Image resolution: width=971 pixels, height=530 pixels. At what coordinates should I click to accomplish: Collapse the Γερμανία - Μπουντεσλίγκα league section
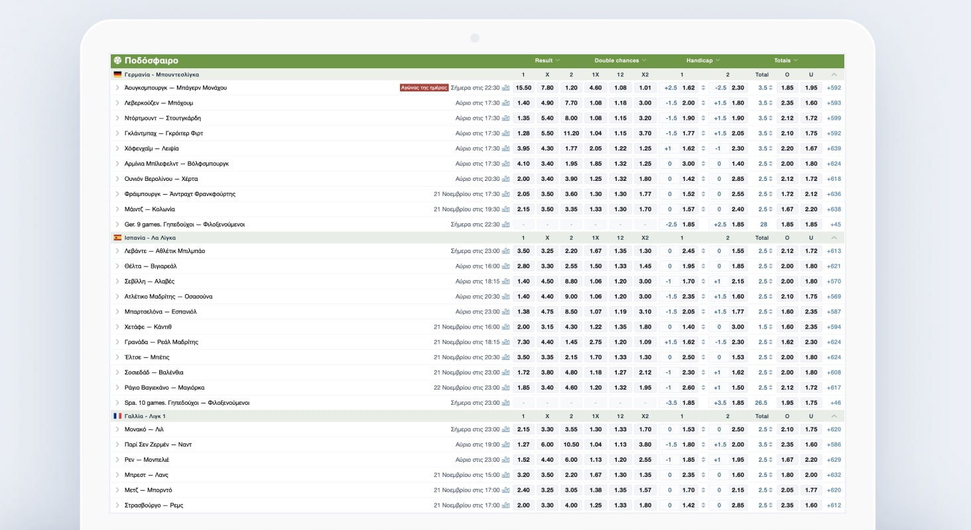click(834, 75)
